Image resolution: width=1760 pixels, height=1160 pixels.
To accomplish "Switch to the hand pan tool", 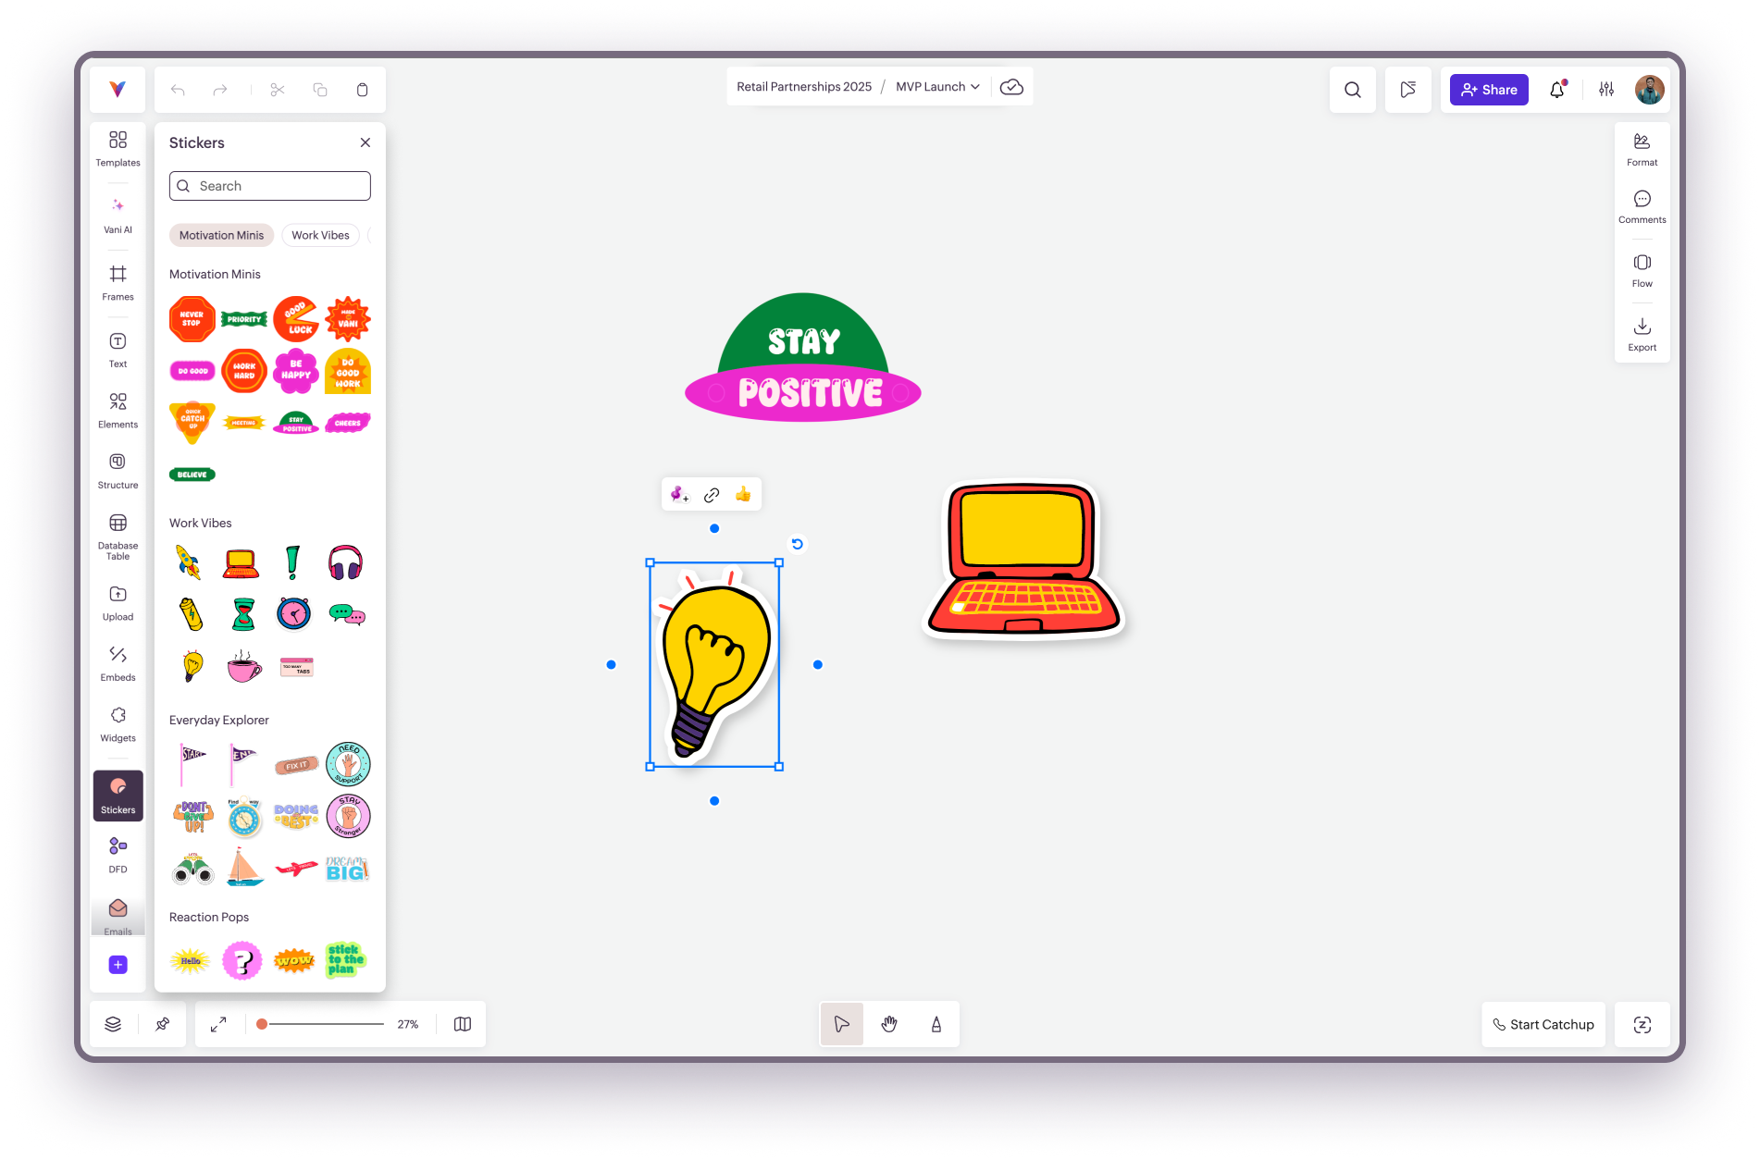I will [889, 1024].
